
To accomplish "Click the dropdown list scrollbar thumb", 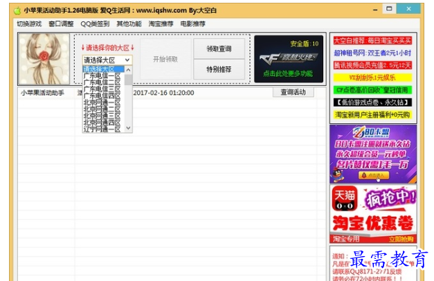I will (x=128, y=80).
